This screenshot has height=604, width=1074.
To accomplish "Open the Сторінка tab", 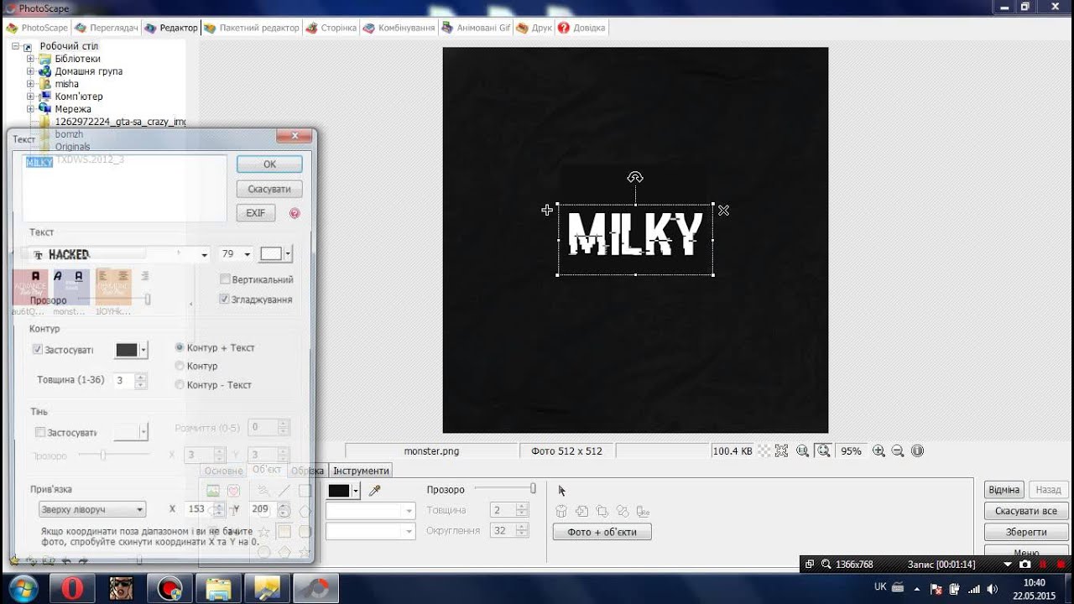I will point(331,28).
